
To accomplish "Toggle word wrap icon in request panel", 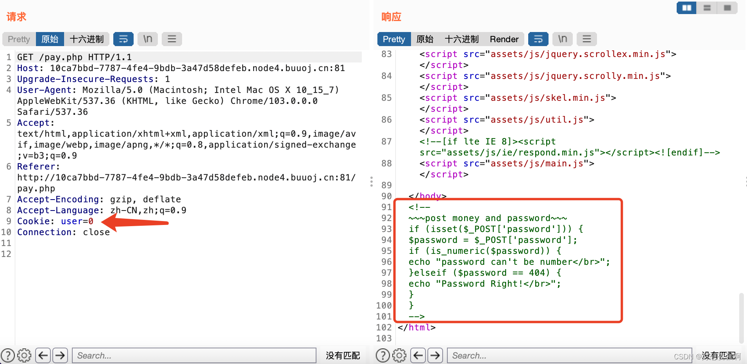I will pyautogui.click(x=123, y=39).
